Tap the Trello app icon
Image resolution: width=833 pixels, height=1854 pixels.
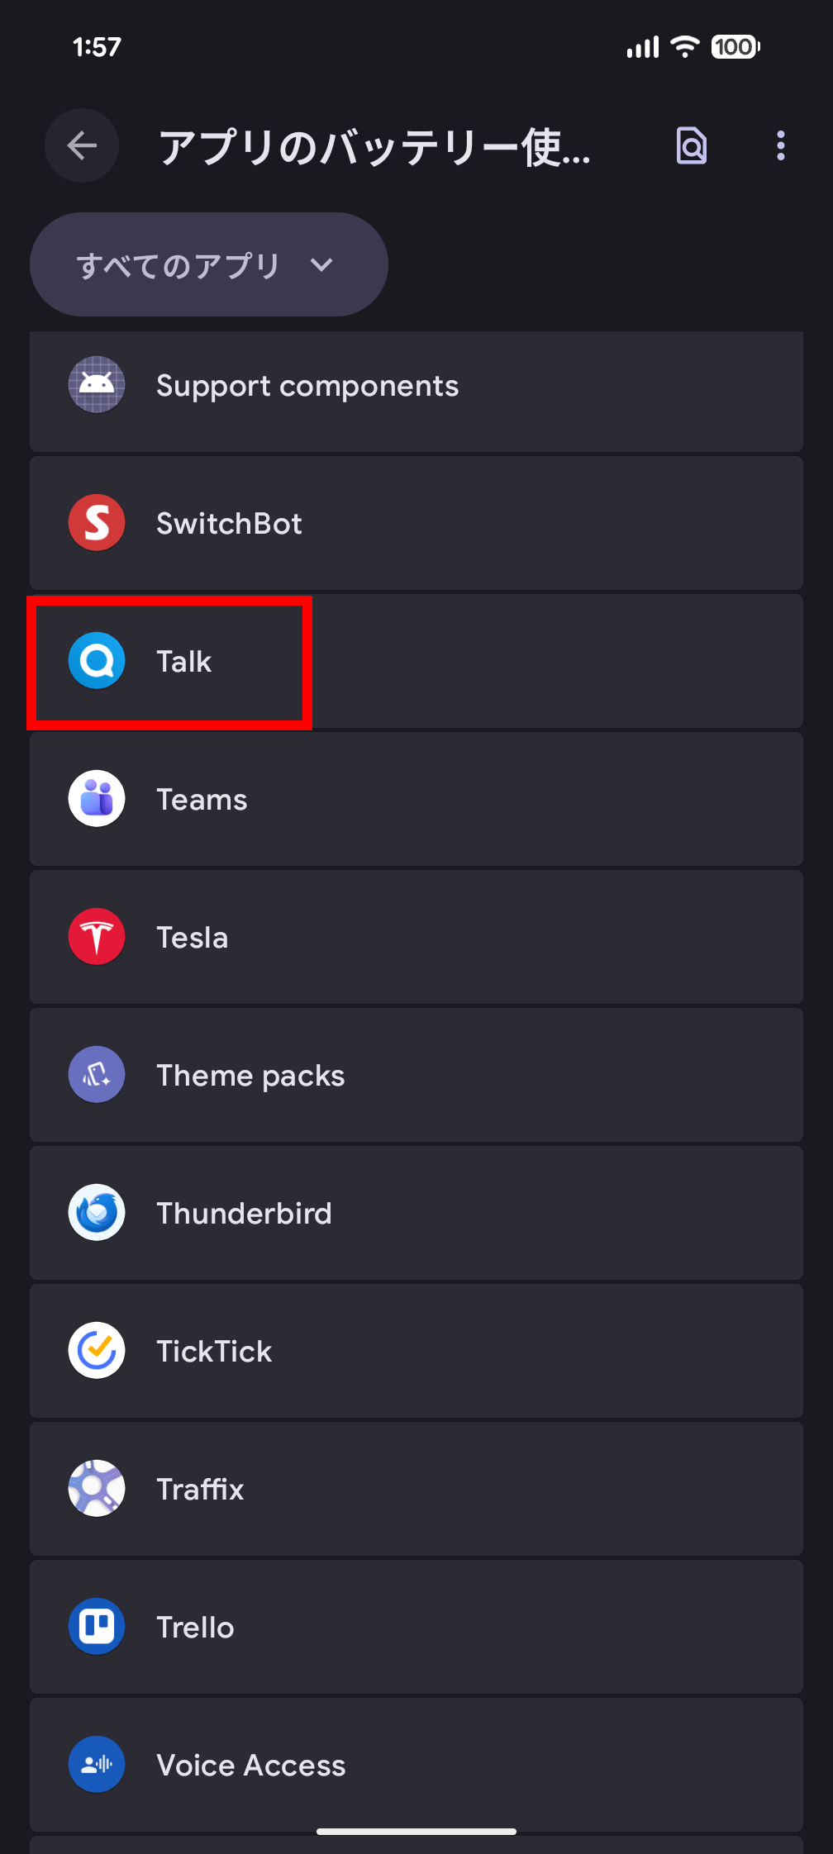pos(97,1627)
